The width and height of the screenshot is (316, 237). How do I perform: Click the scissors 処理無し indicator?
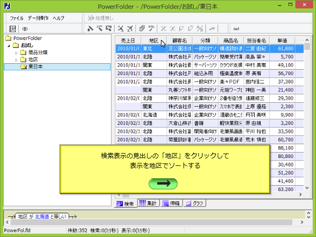pos(101,18)
